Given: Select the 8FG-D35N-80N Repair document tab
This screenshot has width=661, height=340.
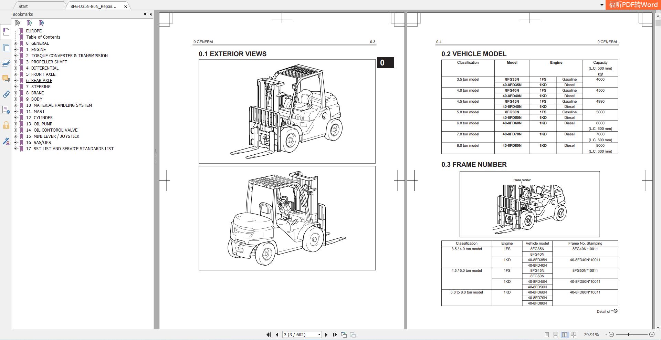Looking at the screenshot, I should click(x=93, y=6).
